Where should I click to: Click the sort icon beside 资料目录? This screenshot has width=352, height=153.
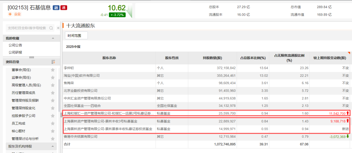click(x=53, y=62)
